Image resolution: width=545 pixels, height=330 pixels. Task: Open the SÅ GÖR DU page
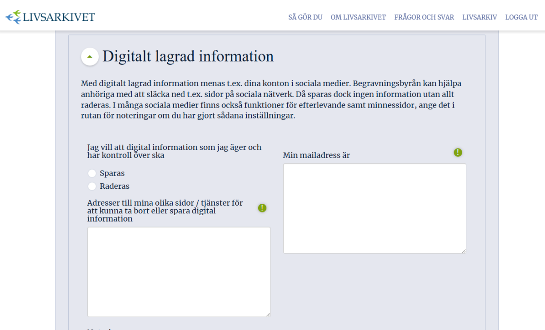[305, 17]
